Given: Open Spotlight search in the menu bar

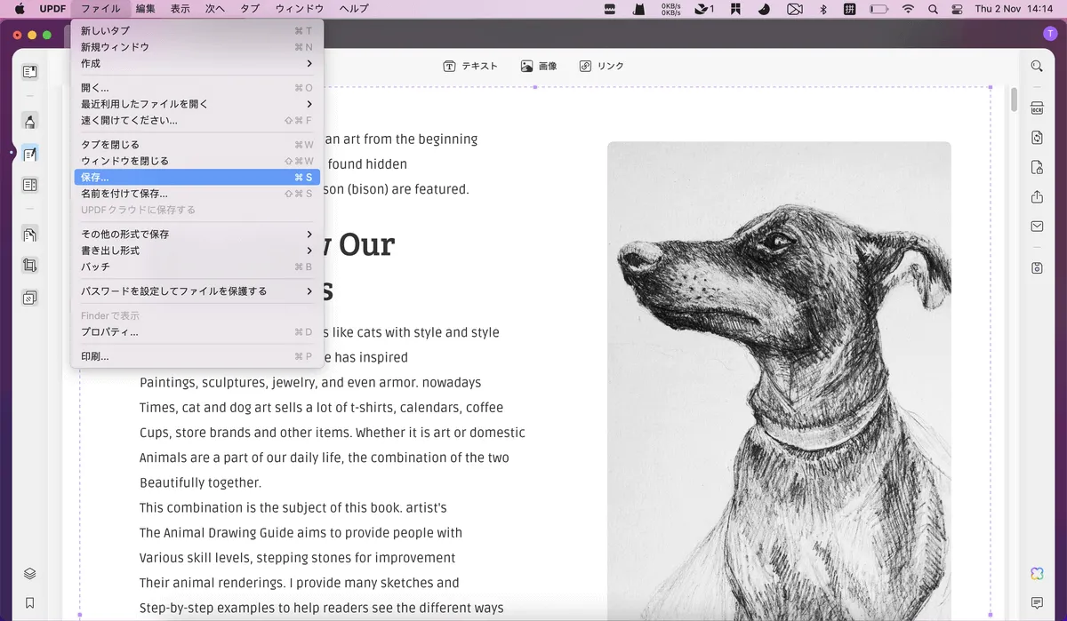Looking at the screenshot, I should tap(933, 9).
